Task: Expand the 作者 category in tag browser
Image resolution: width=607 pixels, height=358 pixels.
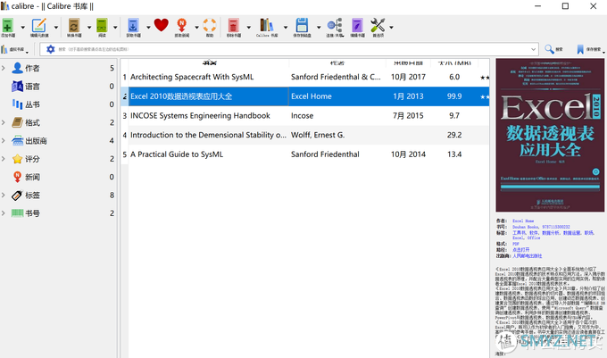Action: click(x=4, y=68)
